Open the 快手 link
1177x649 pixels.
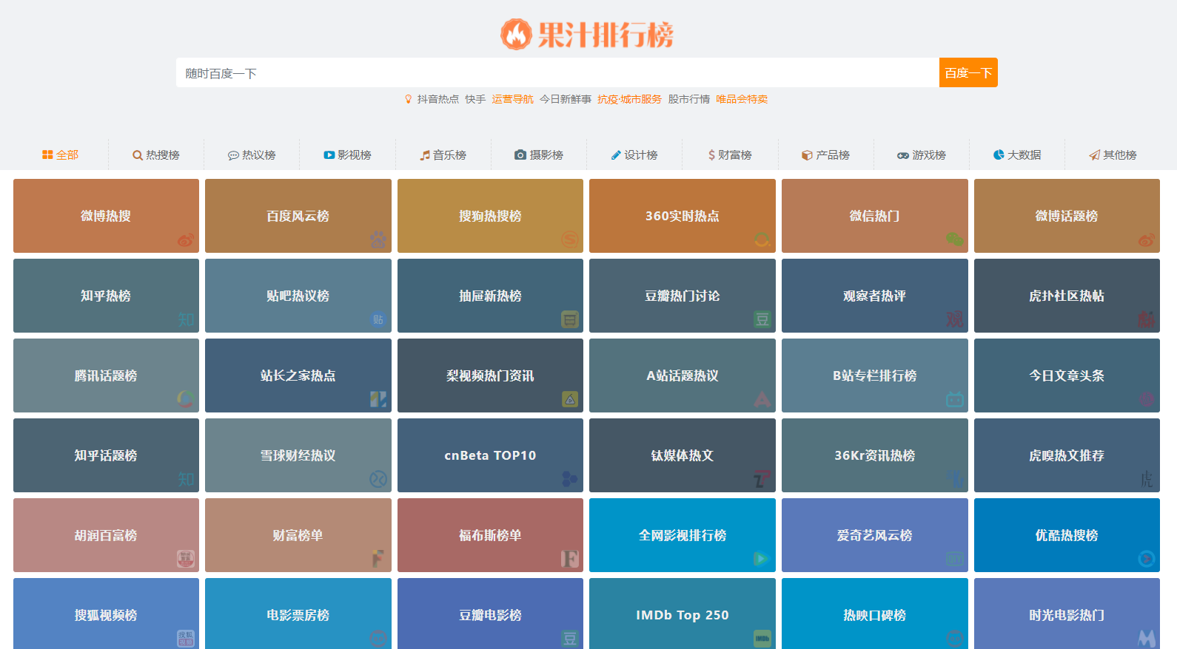[475, 99]
